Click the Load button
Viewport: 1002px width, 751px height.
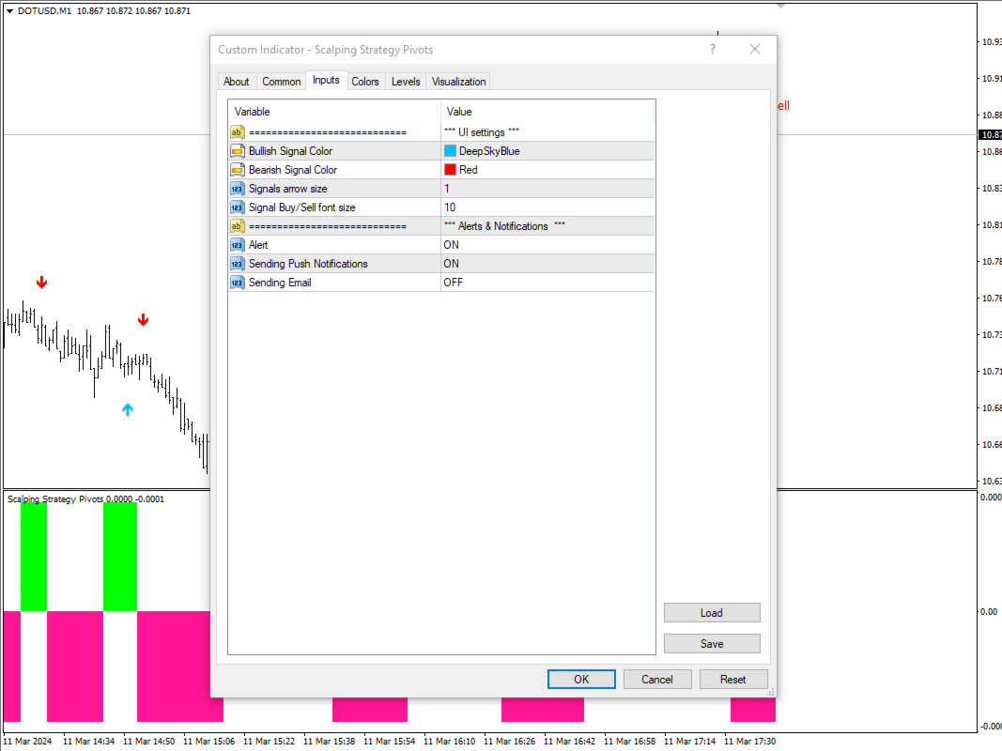tap(712, 612)
